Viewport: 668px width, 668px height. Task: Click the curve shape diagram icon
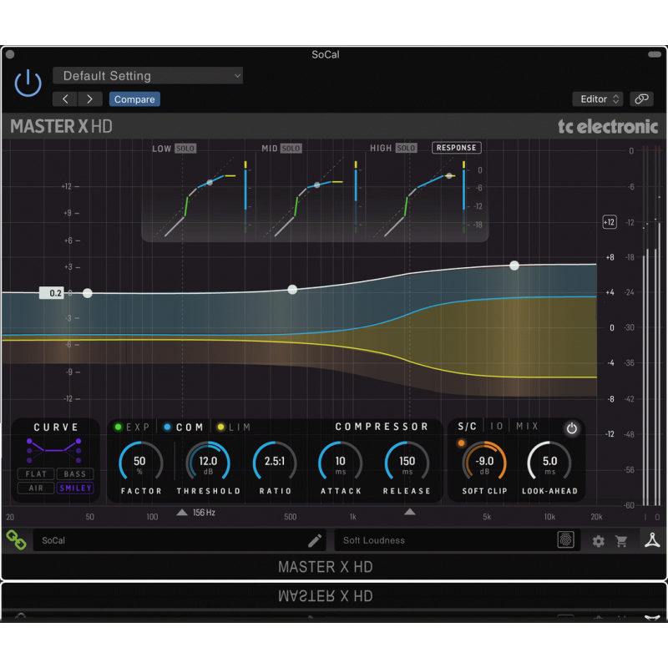[54, 450]
